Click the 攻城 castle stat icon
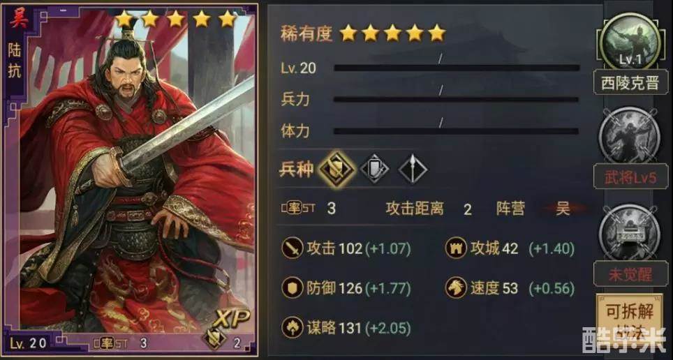673x360 pixels. coord(456,248)
